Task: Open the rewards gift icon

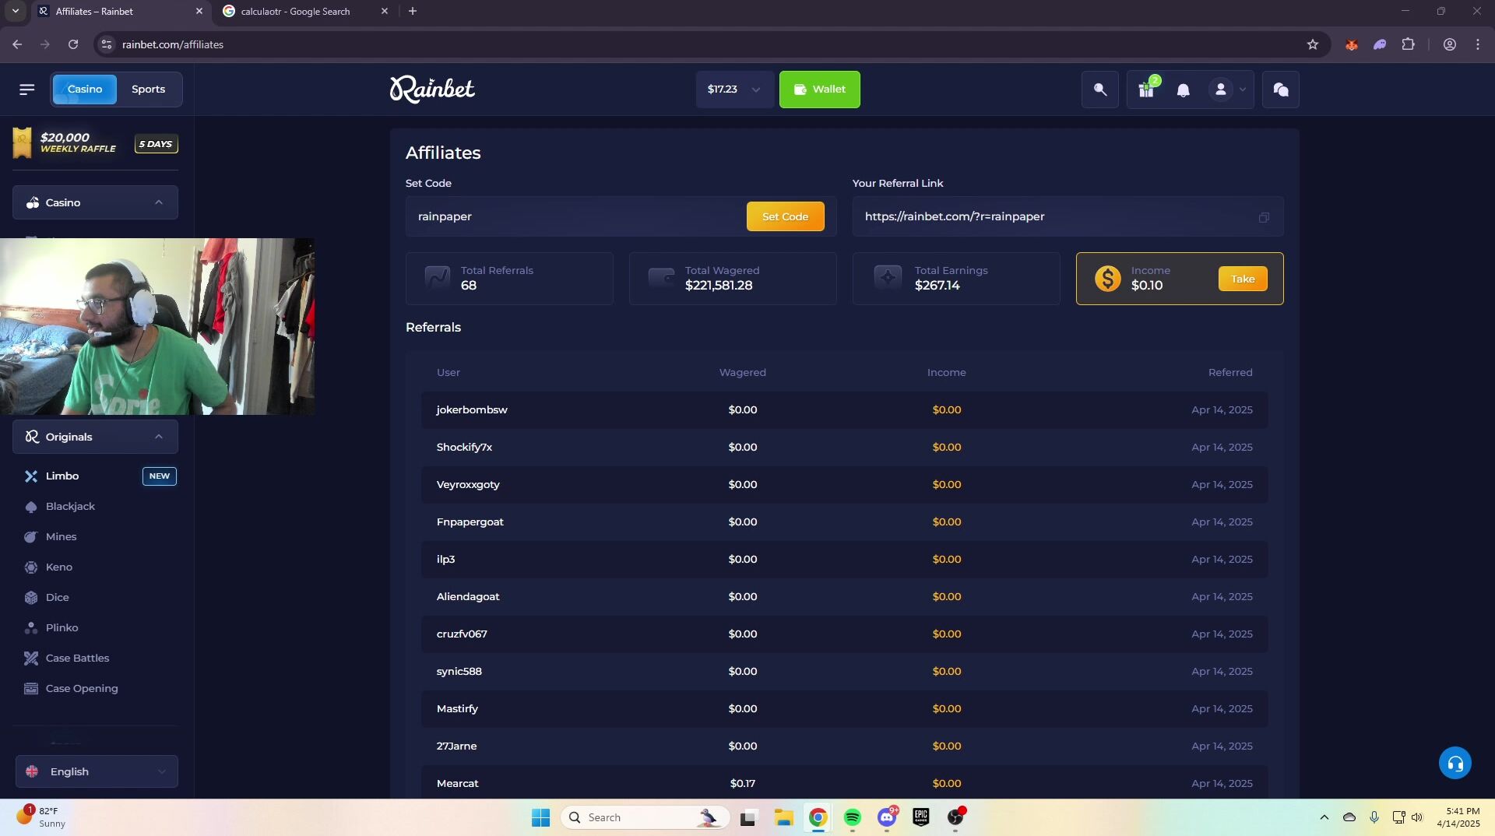Action: click(1146, 90)
